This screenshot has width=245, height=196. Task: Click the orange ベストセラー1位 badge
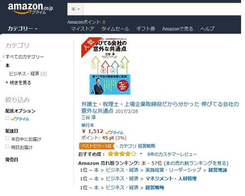pos(97,146)
